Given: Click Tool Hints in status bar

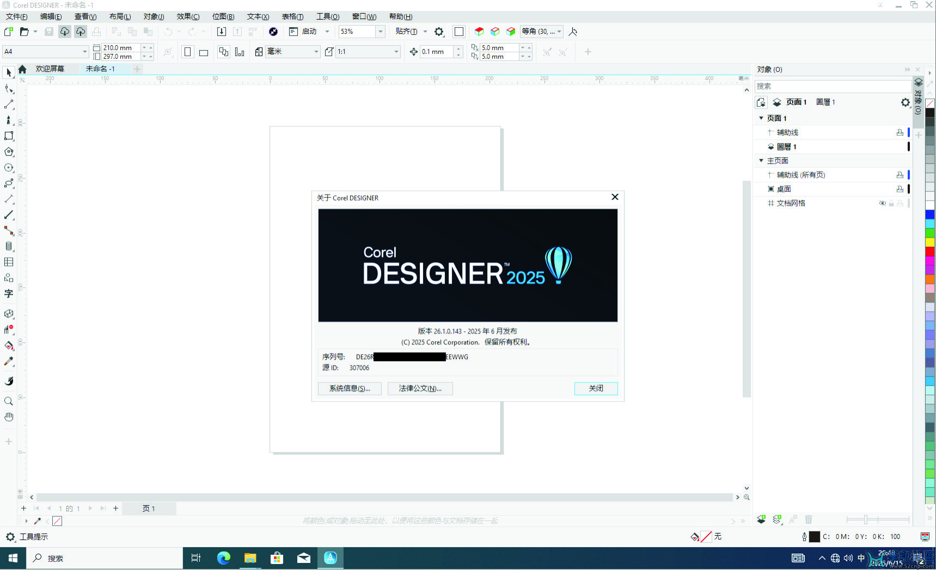Looking at the screenshot, I should click(x=34, y=537).
